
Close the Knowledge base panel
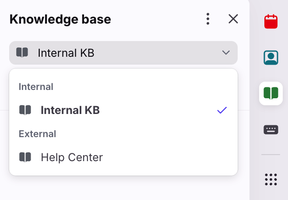[x=233, y=19]
